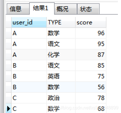
Task: Click the TYPE column header
Action: [61, 23]
